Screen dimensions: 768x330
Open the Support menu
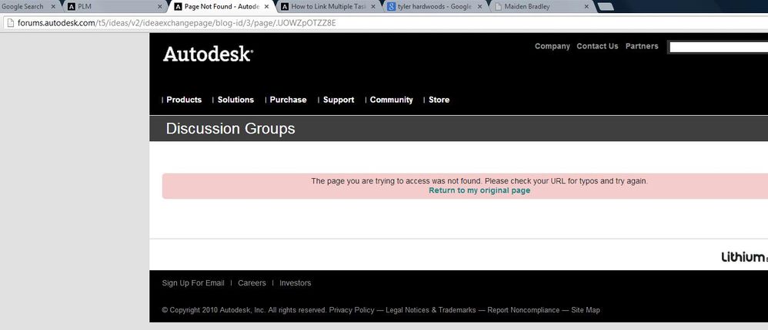point(339,100)
